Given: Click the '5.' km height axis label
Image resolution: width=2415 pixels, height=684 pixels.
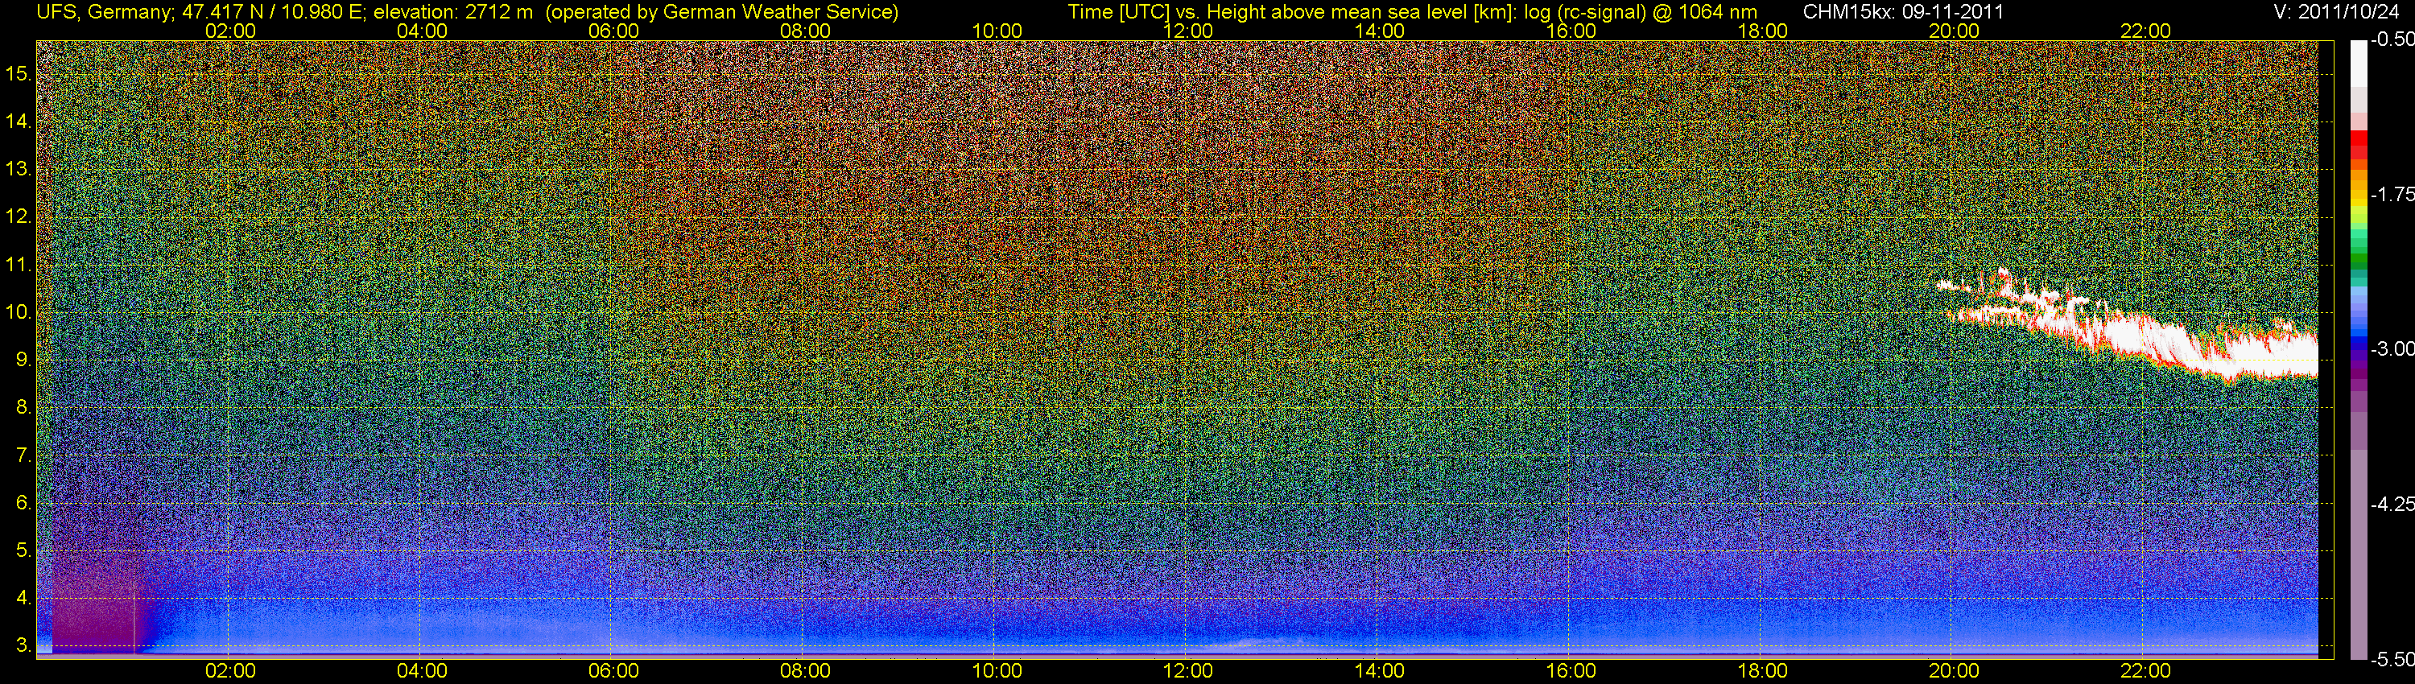Looking at the screenshot, I should [23, 550].
